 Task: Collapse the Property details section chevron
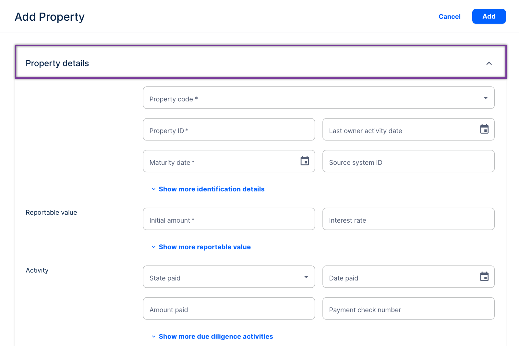[489, 63]
